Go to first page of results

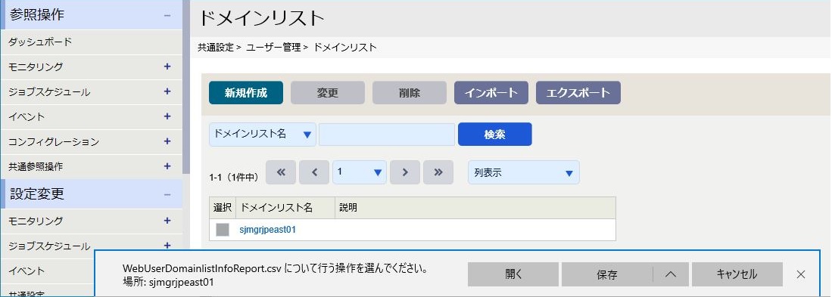(x=282, y=172)
